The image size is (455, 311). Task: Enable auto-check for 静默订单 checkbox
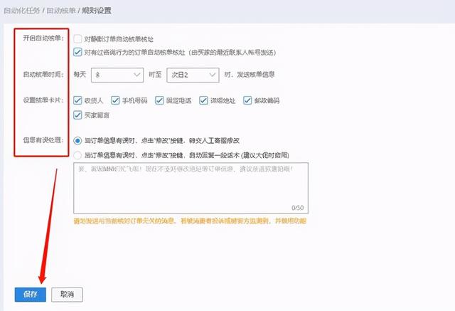pos(77,39)
